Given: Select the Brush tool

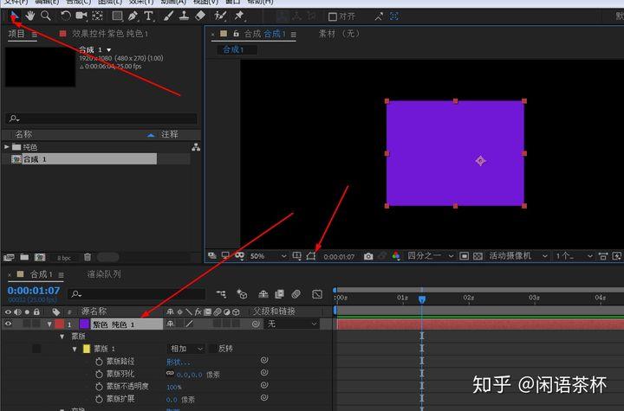Looking at the screenshot, I should point(168,16).
